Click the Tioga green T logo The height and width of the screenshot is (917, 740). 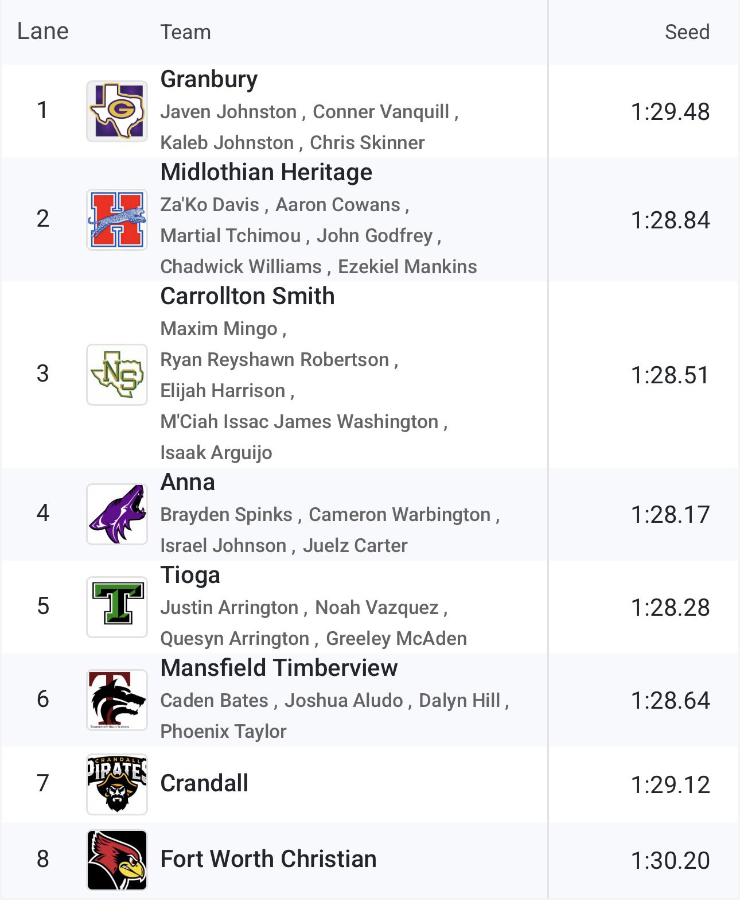coord(117,607)
